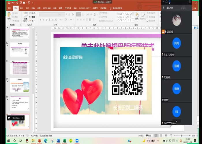Toggle Normal view button in status bar
This screenshot has width=202, height=144.
coord(156,136)
